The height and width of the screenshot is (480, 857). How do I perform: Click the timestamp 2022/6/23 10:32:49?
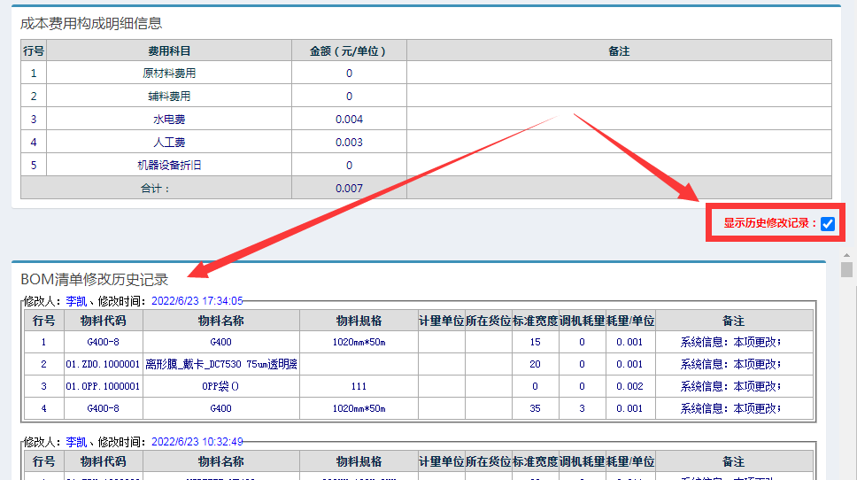pyautogui.click(x=197, y=441)
